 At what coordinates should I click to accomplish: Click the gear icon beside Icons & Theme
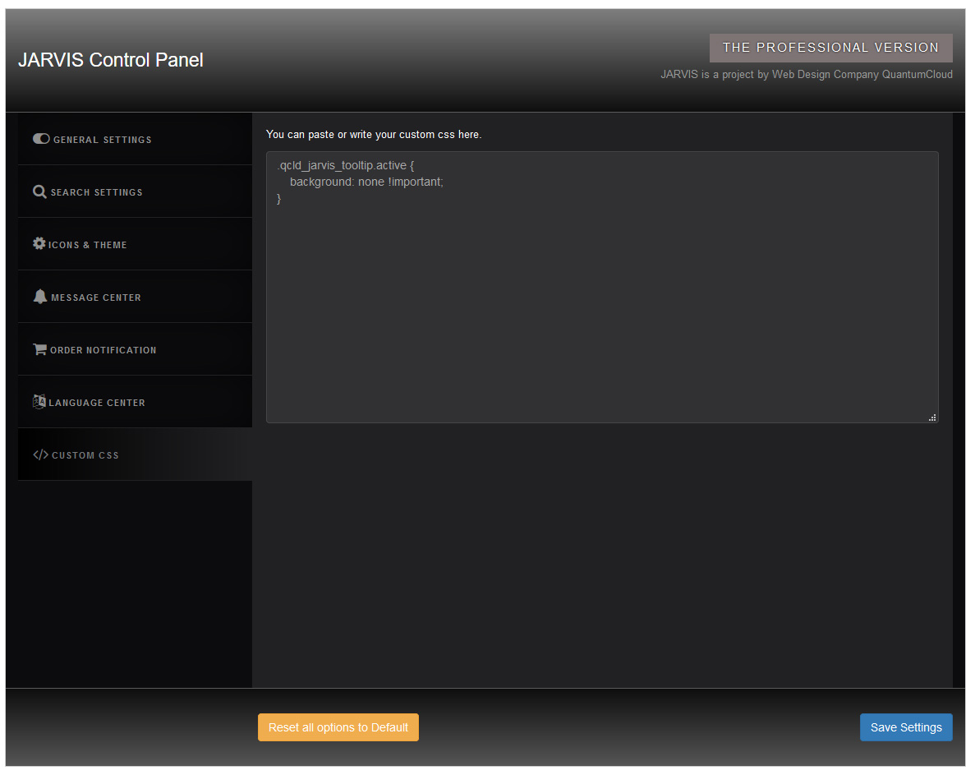(x=39, y=244)
